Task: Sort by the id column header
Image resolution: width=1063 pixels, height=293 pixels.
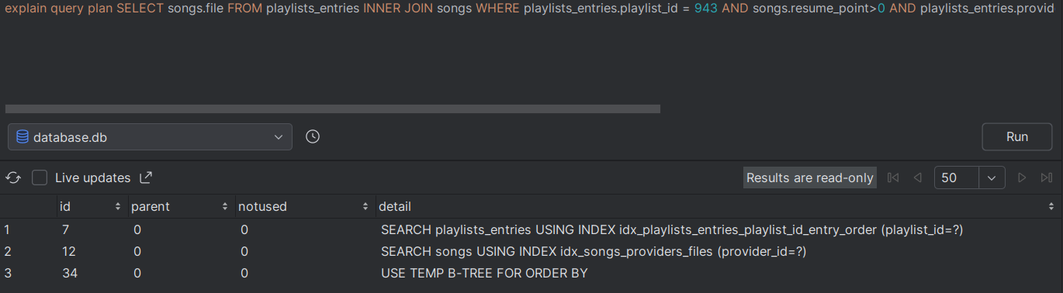Action: (x=90, y=206)
